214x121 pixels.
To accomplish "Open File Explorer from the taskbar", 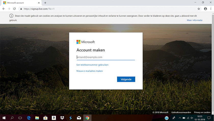I will coord(37,118).
